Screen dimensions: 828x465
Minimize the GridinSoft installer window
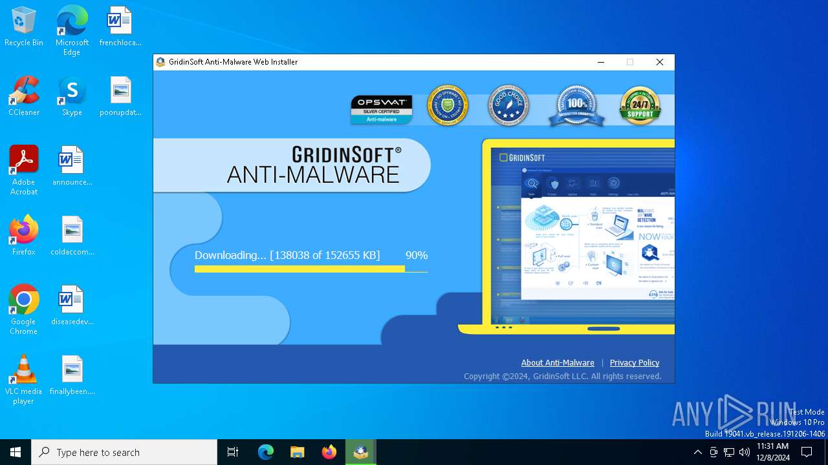pos(601,62)
